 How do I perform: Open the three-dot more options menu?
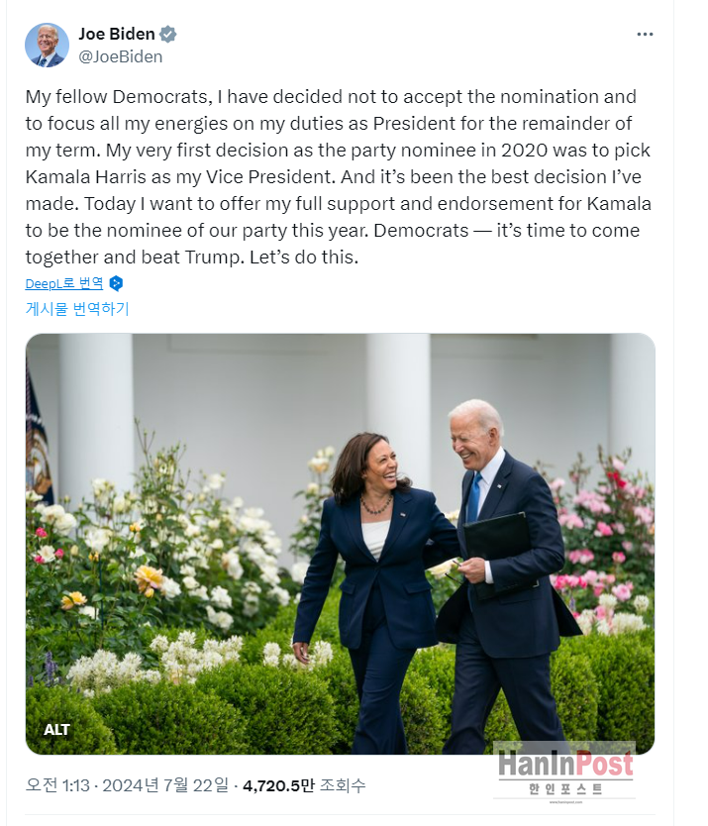point(645,35)
